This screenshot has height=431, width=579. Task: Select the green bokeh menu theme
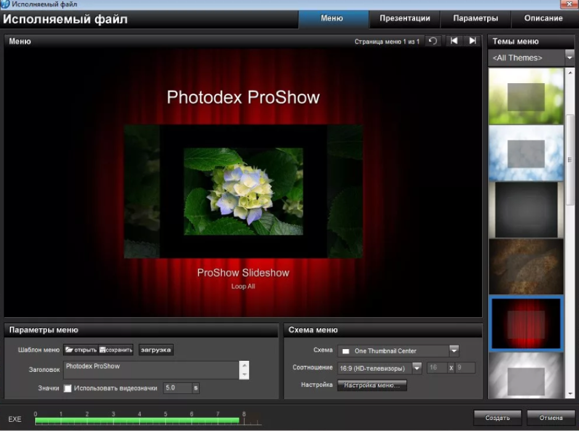pyautogui.click(x=526, y=97)
